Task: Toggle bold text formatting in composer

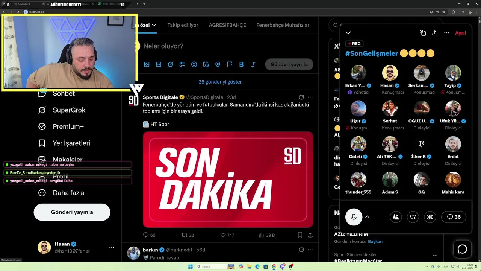Action: point(241,64)
